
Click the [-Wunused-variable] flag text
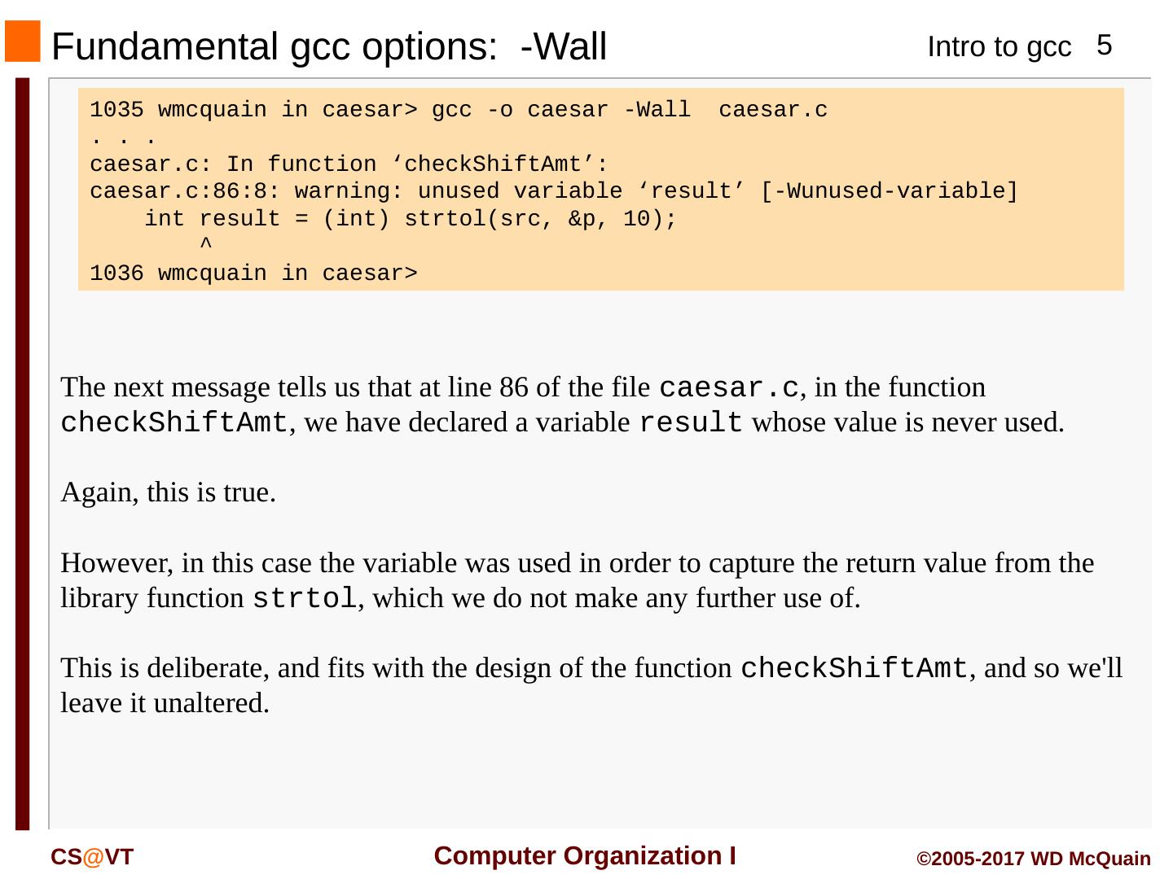pos(890,191)
